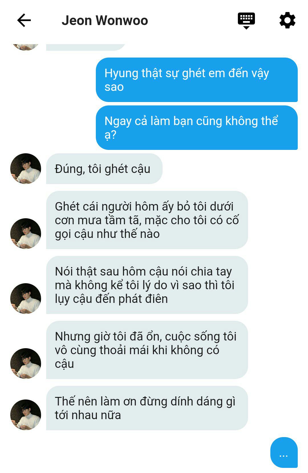Viewport: 308px width, 473px height.
Task: Select the "Ngay cả làm bạn" blue bubble
Action: (197, 128)
